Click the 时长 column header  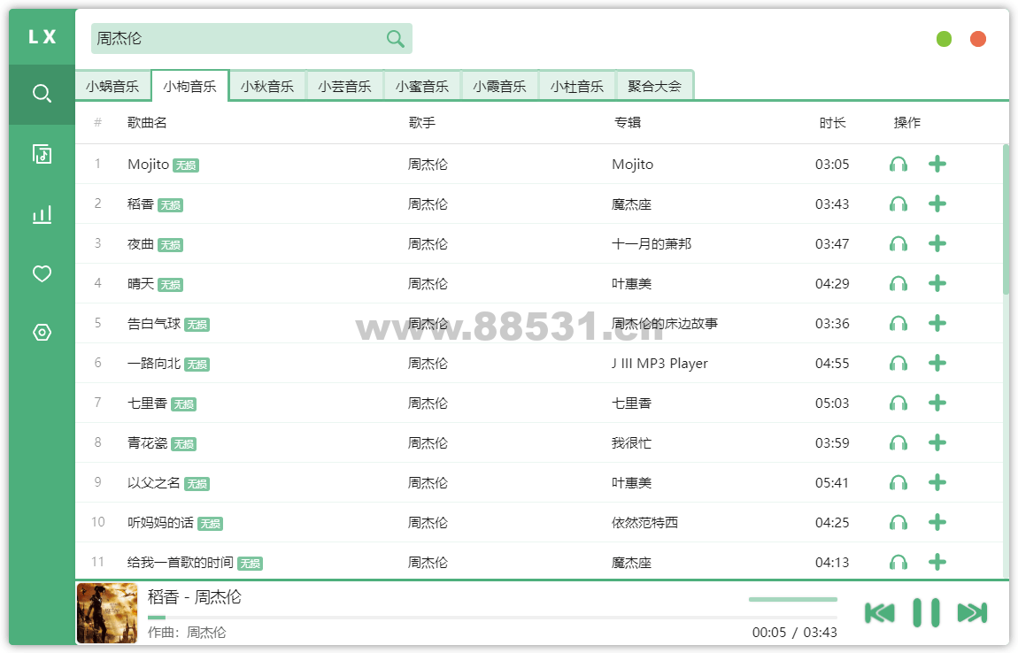click(x=832, y=123)
